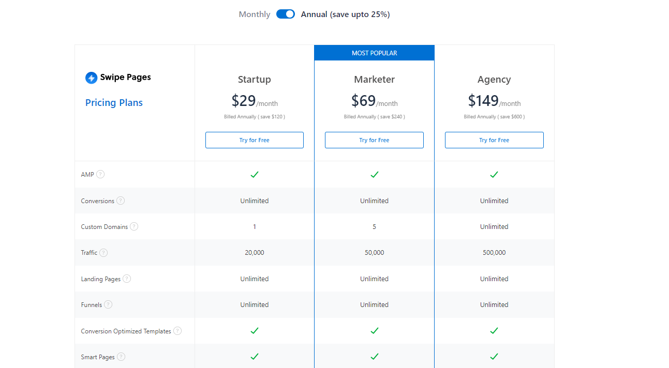Click Conversion Optimized Templates checkmark for Startup
Image resolution: width=669 pixels, height=368 pixels.
(255, 331)
